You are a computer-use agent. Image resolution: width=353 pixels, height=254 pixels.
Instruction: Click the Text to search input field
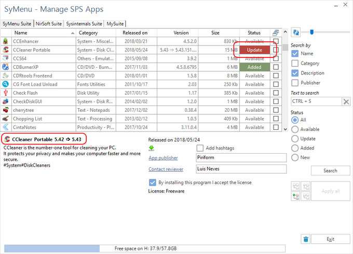[x=317, y=101]
